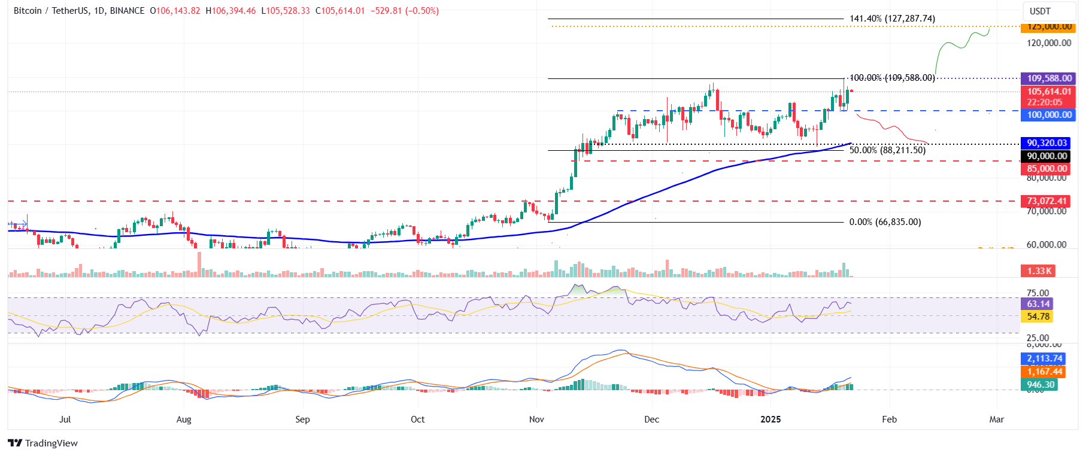Click the TradingView logo
The height and width of the screenshot is (456, 1086).
(x=43, y=443)
